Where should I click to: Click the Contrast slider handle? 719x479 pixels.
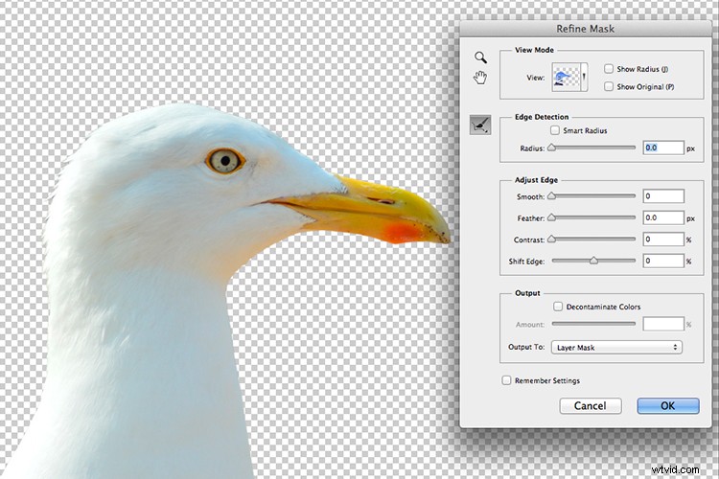(552, 239)
